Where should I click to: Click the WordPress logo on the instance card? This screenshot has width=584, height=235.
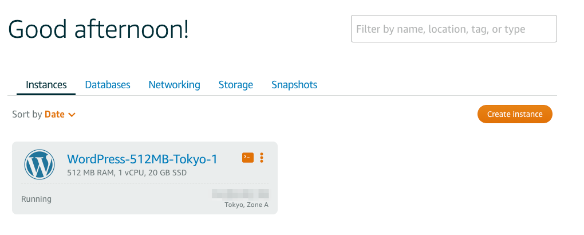[x=39, y=164]
